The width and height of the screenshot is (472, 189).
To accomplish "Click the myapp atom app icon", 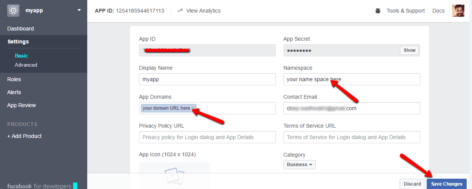I will click(x=13, y=11).
